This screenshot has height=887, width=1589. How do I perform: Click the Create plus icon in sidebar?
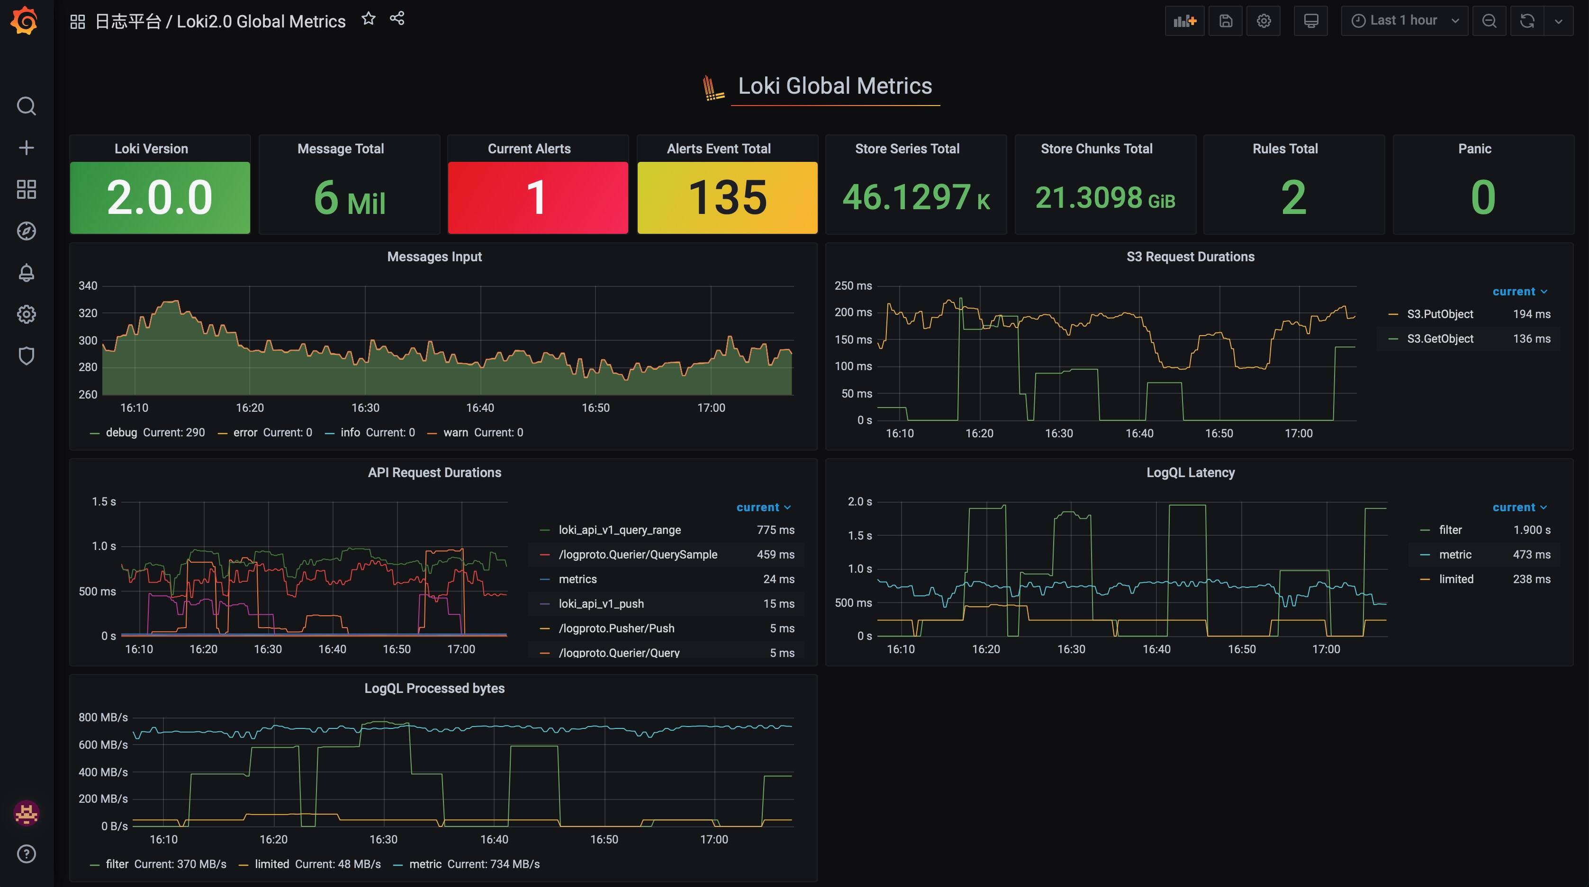click(26, 147)
